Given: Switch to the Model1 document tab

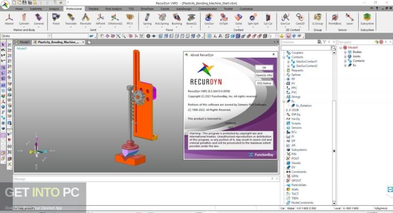Looking at the screenshot, I should pos(23,42).
